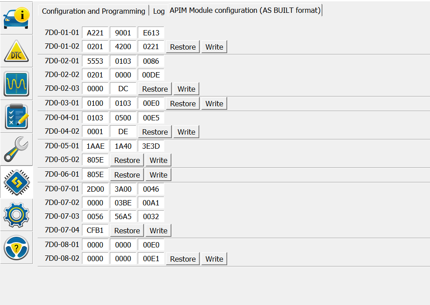Restore the 7D0-05-02 value
This screenshot has width=430, height=305.
(127, 160)
